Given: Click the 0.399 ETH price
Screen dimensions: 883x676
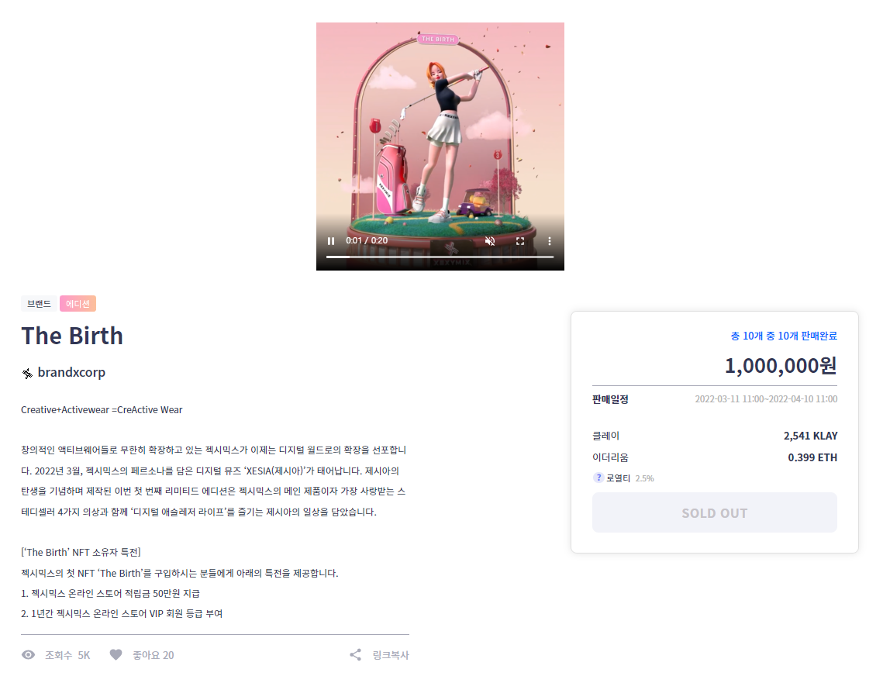Looking at the screenshot, I should [812, 457].
